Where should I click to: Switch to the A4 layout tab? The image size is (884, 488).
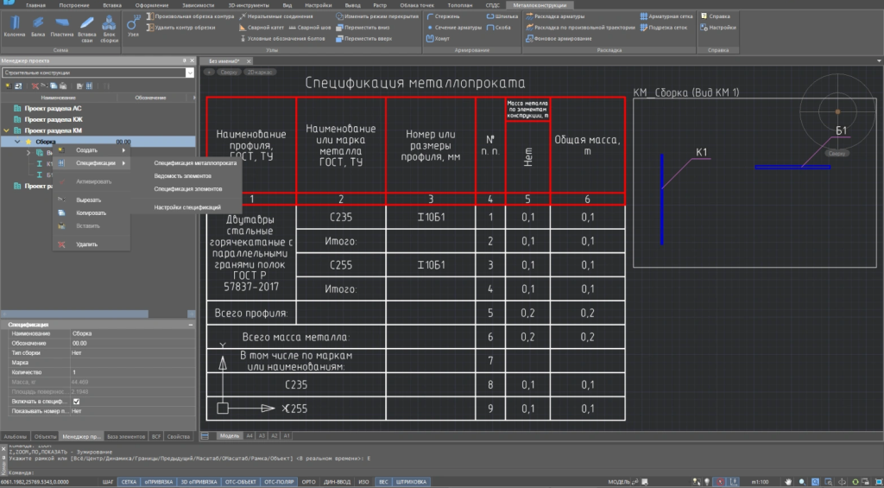[x=249, y=436]
